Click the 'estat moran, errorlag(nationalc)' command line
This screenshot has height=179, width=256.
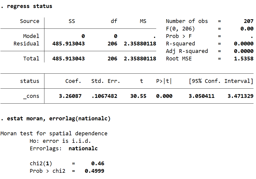point(59,119)
